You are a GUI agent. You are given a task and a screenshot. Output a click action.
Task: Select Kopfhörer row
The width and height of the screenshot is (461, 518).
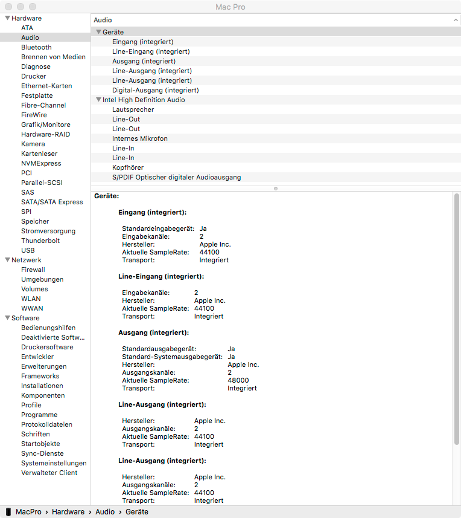276,167
